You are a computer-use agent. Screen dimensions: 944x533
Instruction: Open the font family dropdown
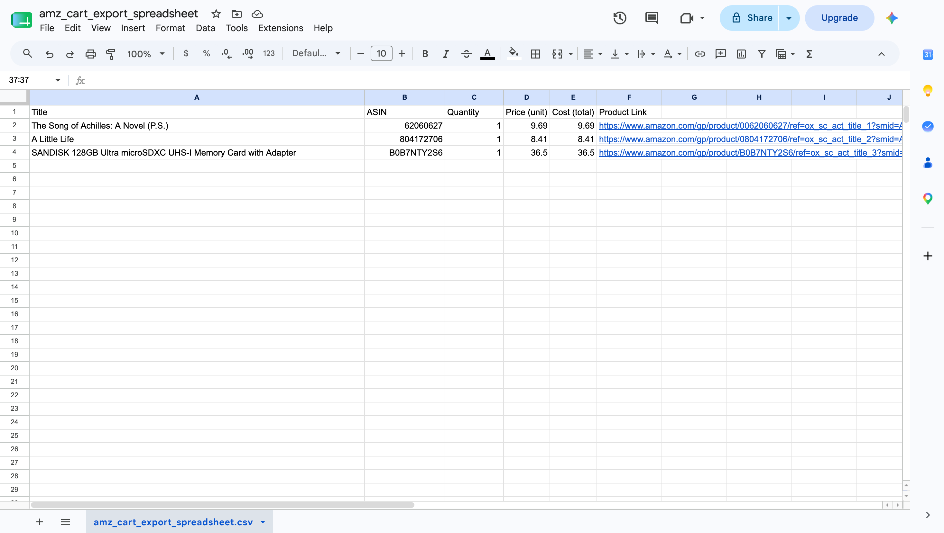316,54
